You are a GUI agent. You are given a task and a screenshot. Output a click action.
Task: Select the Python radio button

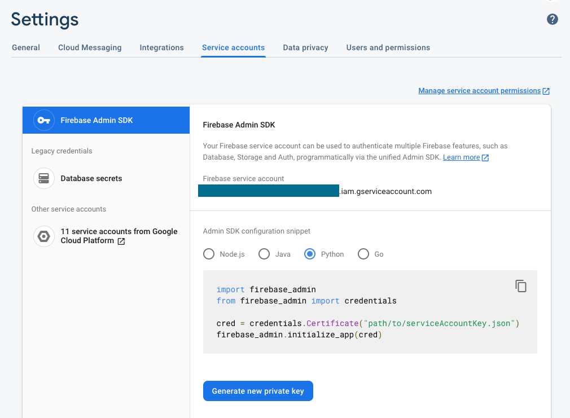click(310, 254)
